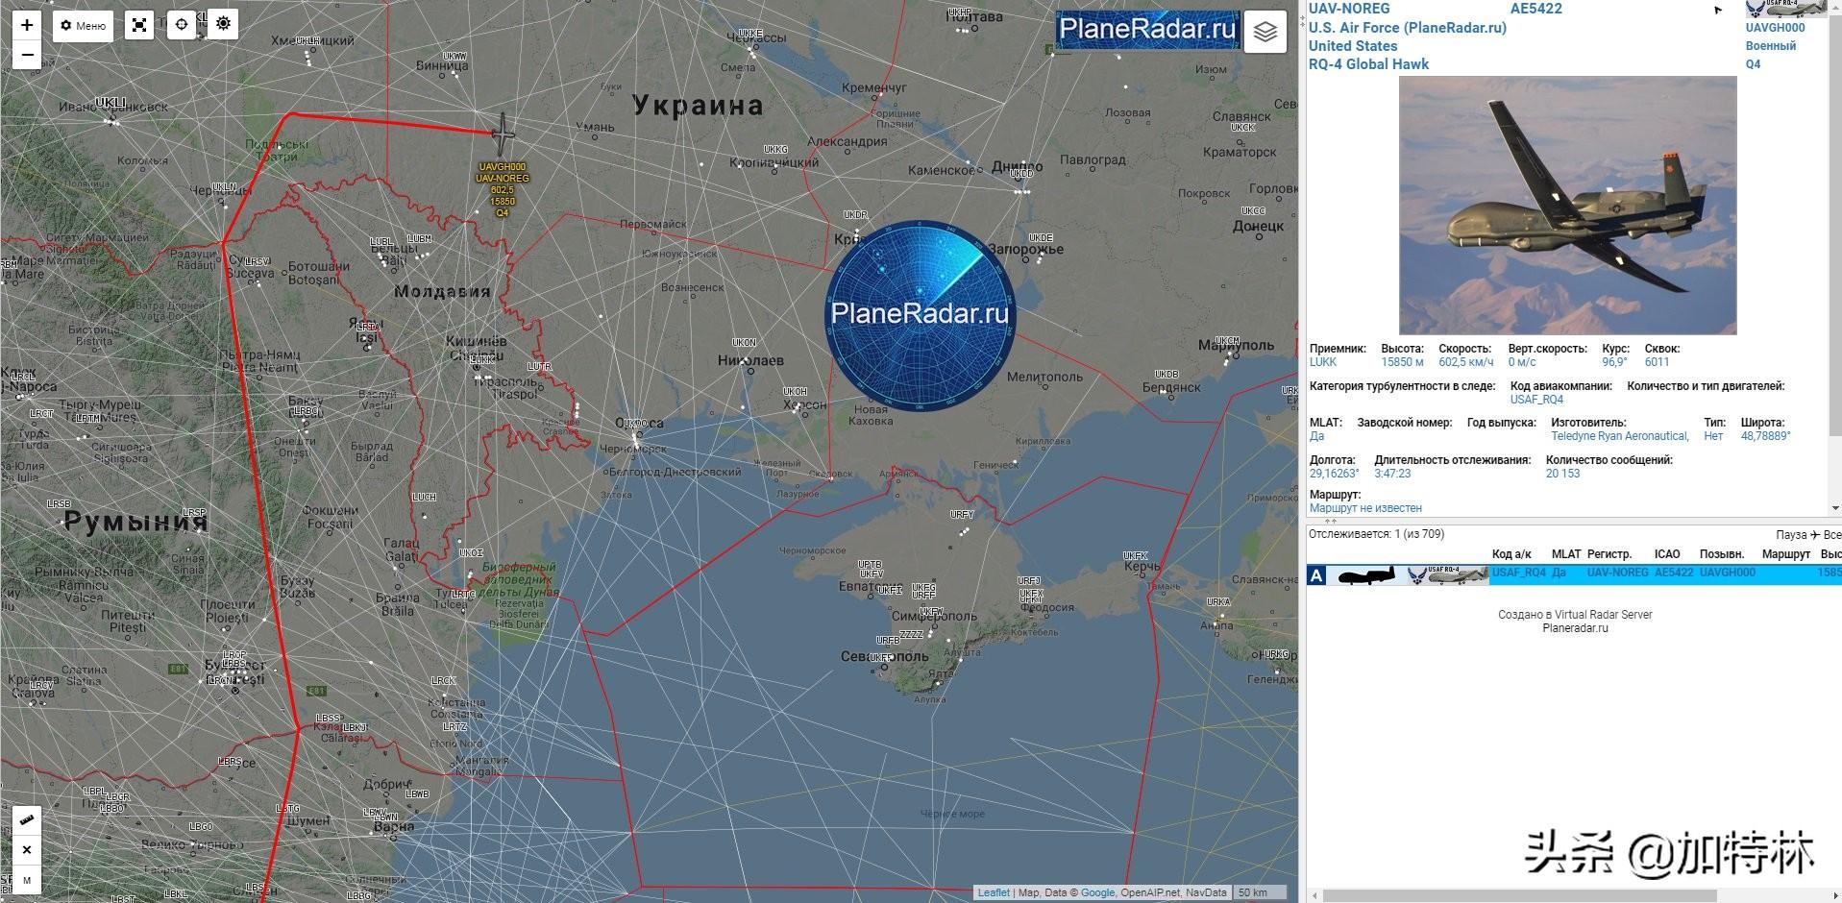Open the Меню settings menu
The width and height of the screenshot is (1842, 903).
point(83,26)
